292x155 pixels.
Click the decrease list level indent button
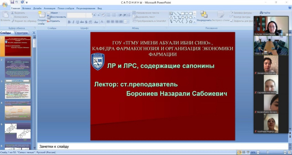(120, 15)
